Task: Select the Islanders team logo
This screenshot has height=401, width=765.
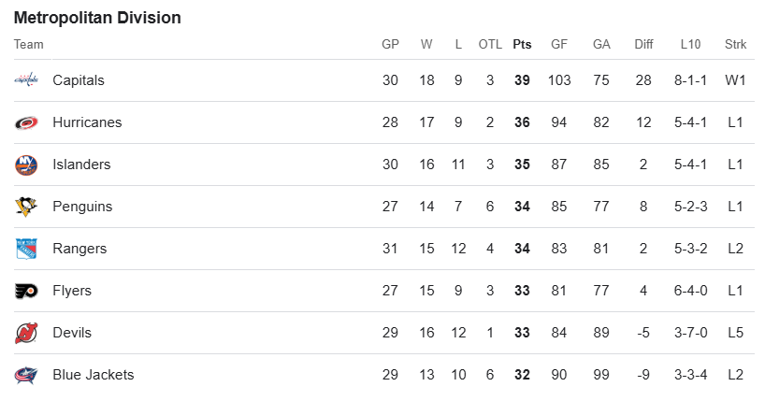Action: coord(26,165)
